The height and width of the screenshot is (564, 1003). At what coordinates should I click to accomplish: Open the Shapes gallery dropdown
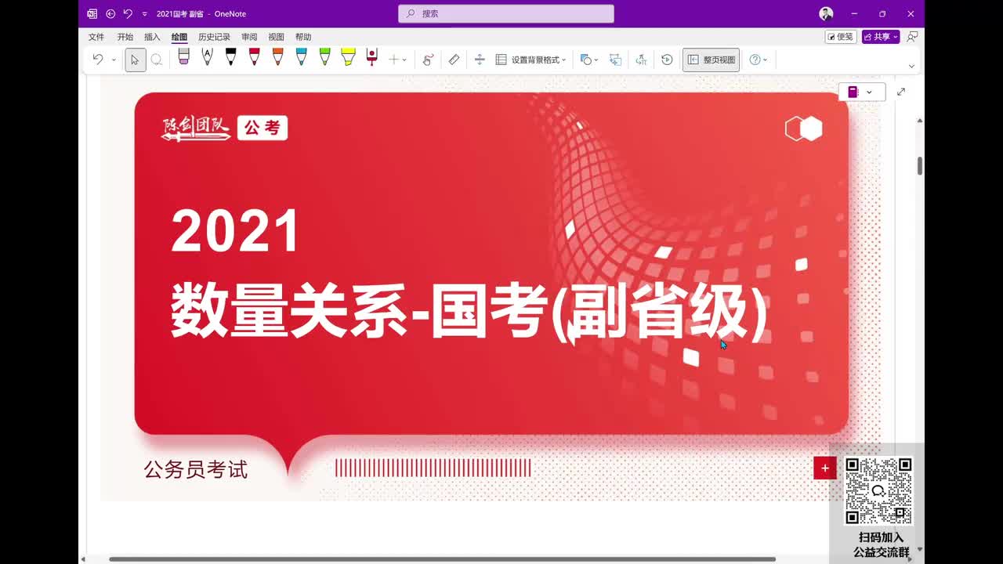point(588,60)
